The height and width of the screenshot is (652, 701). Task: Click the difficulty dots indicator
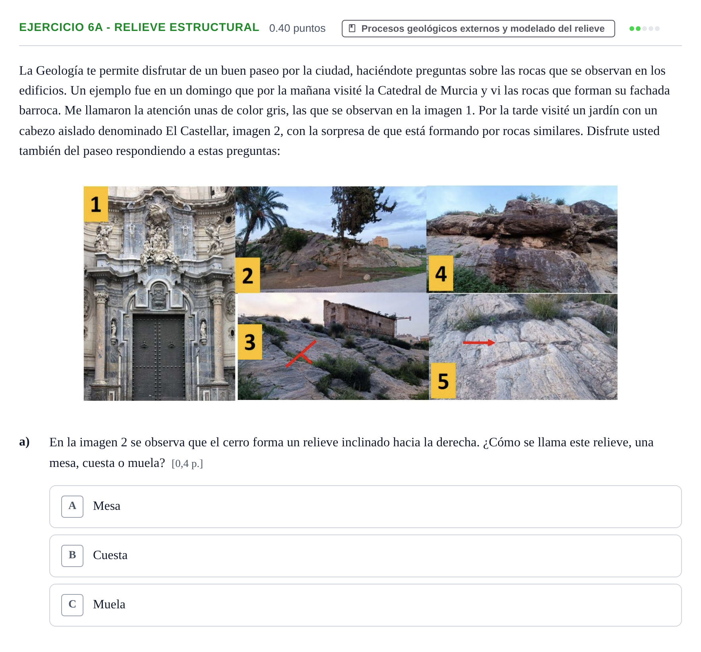point(644,29)
